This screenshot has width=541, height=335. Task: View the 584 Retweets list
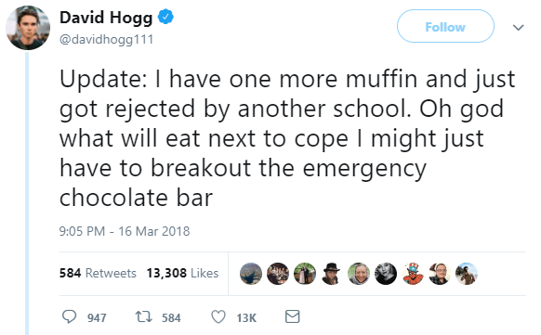pos(98,273)
